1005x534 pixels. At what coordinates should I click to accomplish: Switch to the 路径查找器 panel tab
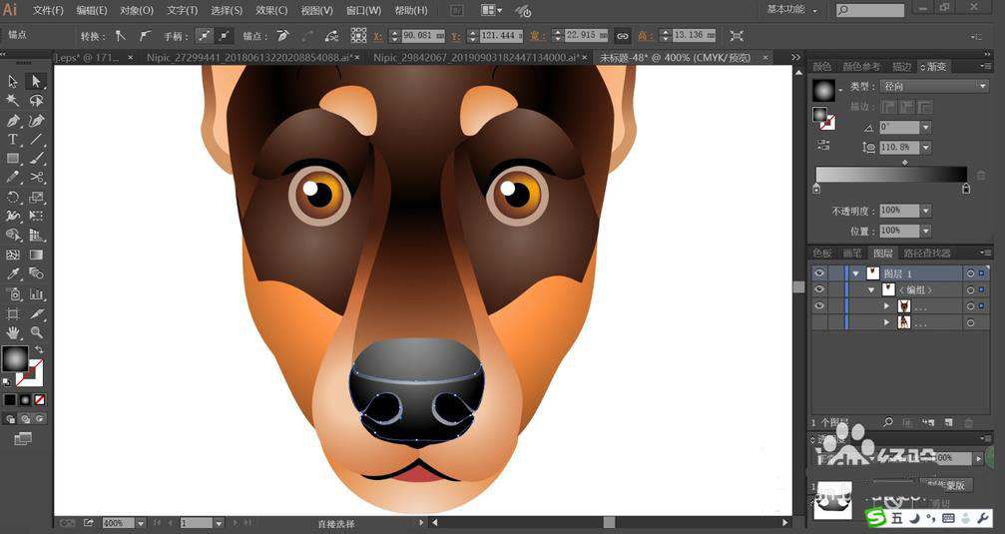tap(927, 254)
